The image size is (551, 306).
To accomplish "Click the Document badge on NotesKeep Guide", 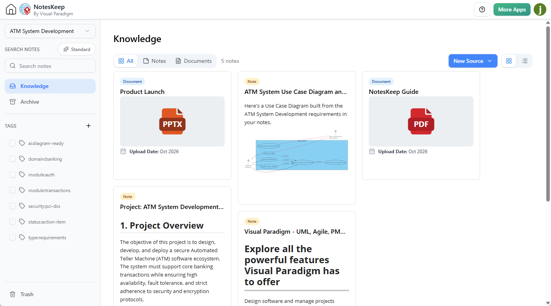I will tap(381, 82).
